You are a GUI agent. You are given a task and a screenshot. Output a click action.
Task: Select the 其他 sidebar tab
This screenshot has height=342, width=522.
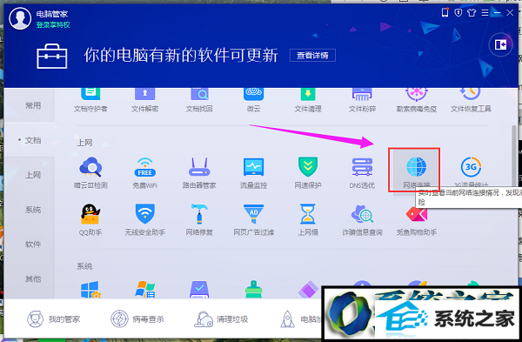pyautogui.click(x=33, y=278)
